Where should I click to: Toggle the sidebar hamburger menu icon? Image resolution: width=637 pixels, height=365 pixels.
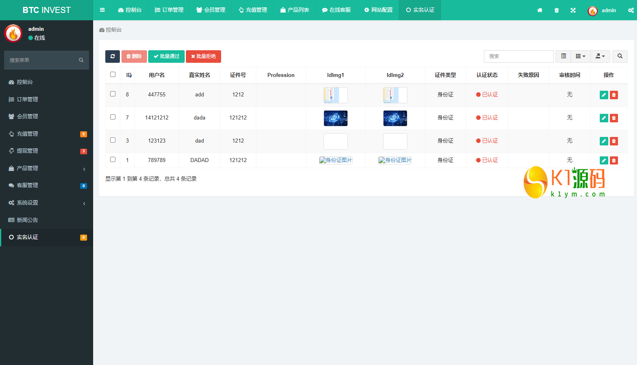click(102, 10)
